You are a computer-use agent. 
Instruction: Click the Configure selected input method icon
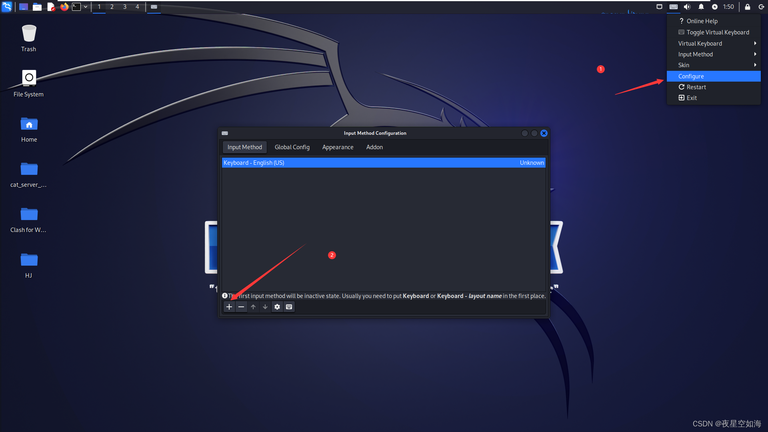277,307
